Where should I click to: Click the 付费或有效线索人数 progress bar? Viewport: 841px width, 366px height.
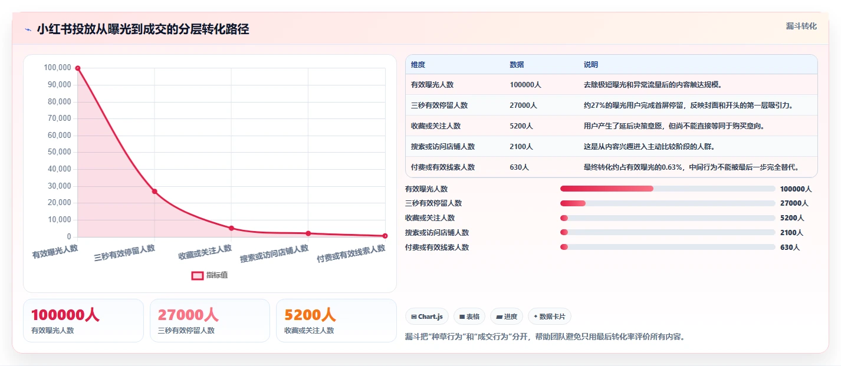668,247
